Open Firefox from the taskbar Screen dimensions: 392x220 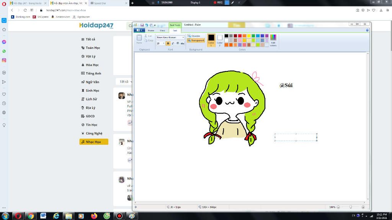[x=94, y=216]
